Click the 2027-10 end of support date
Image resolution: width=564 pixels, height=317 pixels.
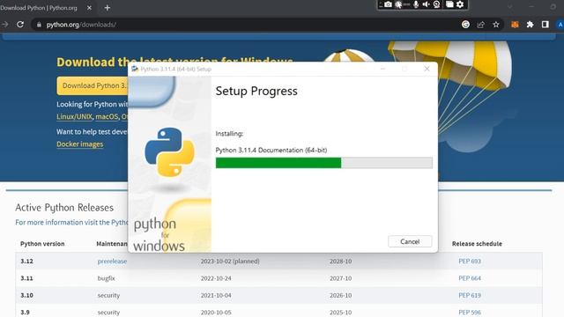pyautogui.click(x=341, y=278)
